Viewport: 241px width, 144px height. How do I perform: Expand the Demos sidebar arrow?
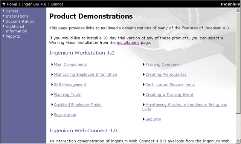tap(3, 11)
